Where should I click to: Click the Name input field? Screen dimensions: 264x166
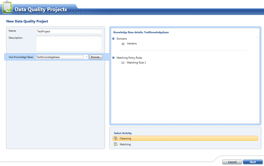click(x=69, y=31)
